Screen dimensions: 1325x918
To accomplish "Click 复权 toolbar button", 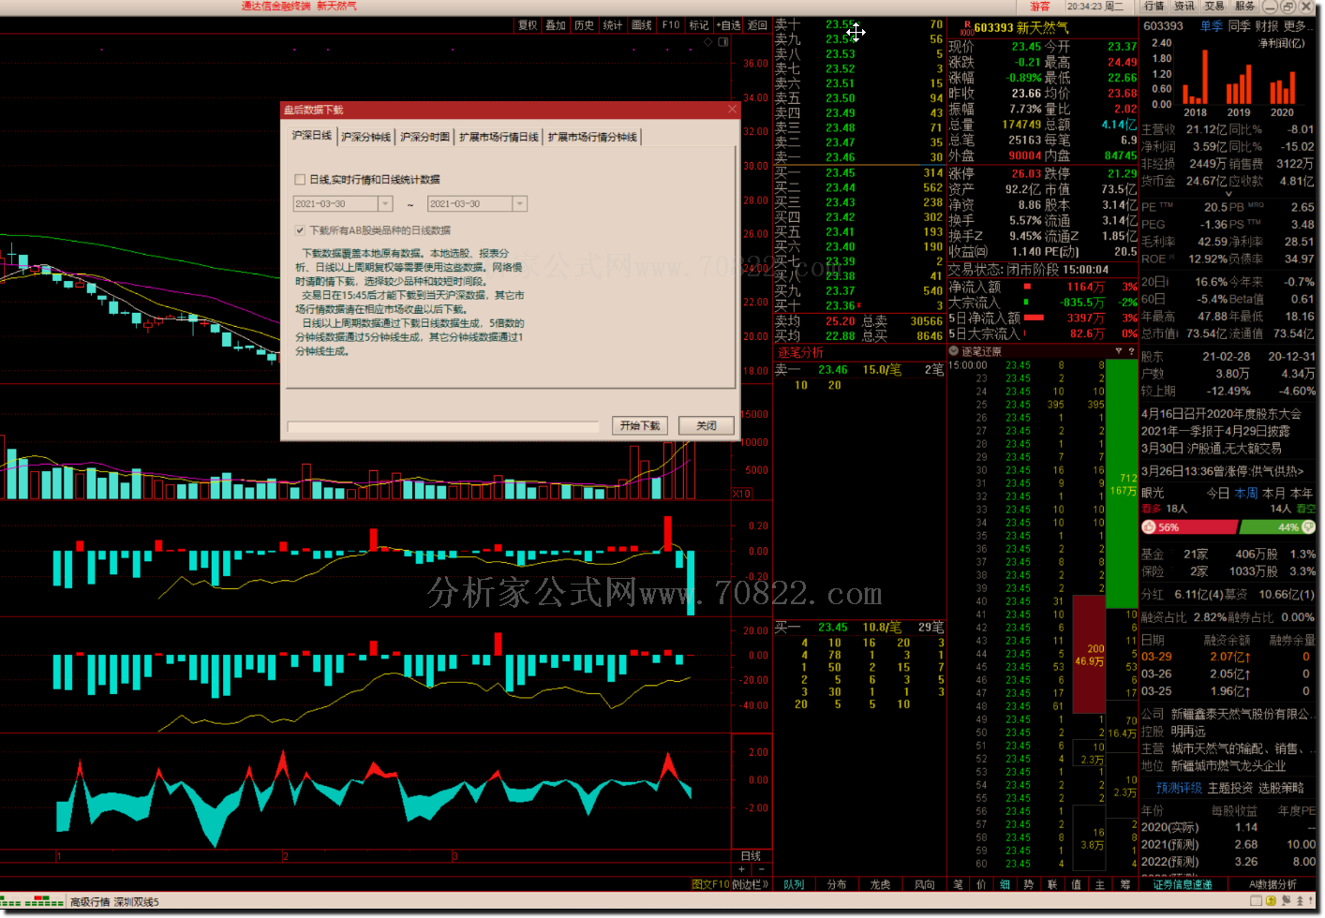I will click(528, 25).
